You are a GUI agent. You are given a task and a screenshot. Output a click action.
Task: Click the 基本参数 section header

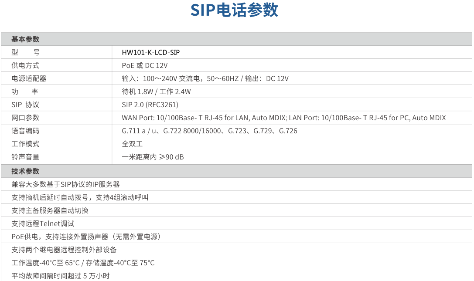pos(25,39)
